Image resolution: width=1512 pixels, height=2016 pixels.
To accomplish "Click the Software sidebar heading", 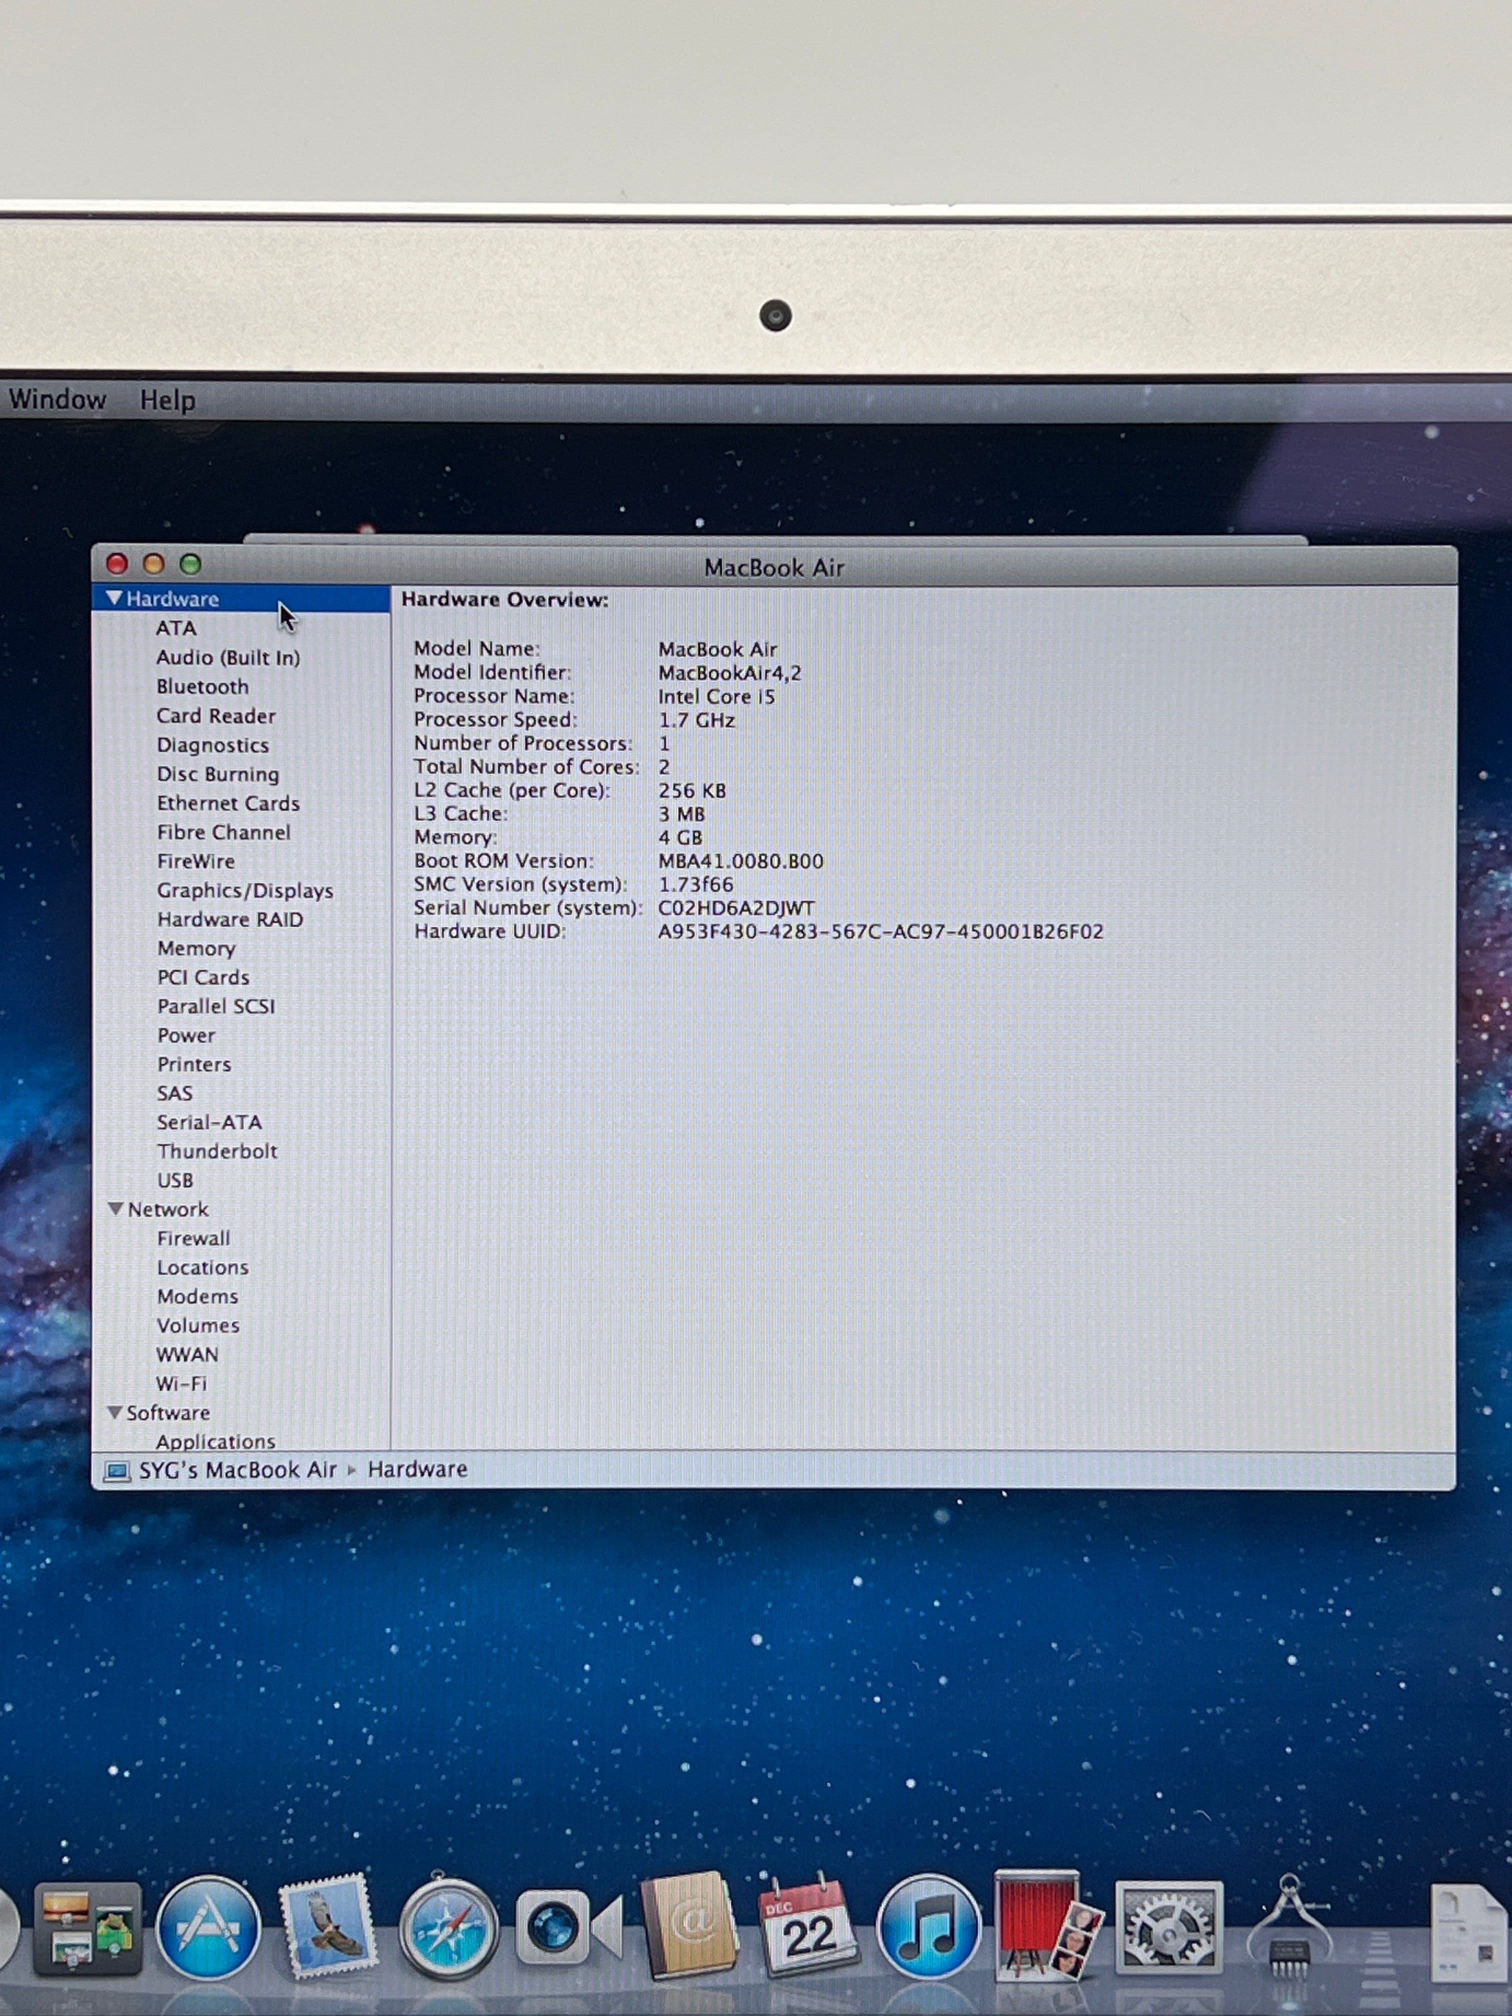I will (167, 1412).
